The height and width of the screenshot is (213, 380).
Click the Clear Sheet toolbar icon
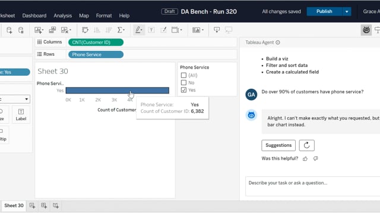tap(65, 30)
